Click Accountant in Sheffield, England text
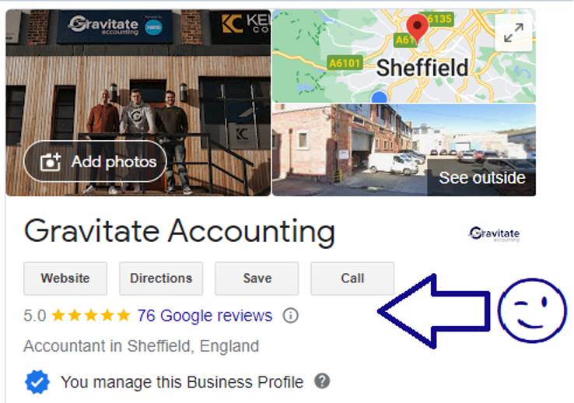This screenshot has height=403, width=574. coord(142,346)
